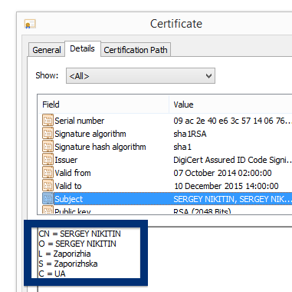Click the Valid to row icon
The height and width of the screenshot is (292, 292).
tap(48, 186)
